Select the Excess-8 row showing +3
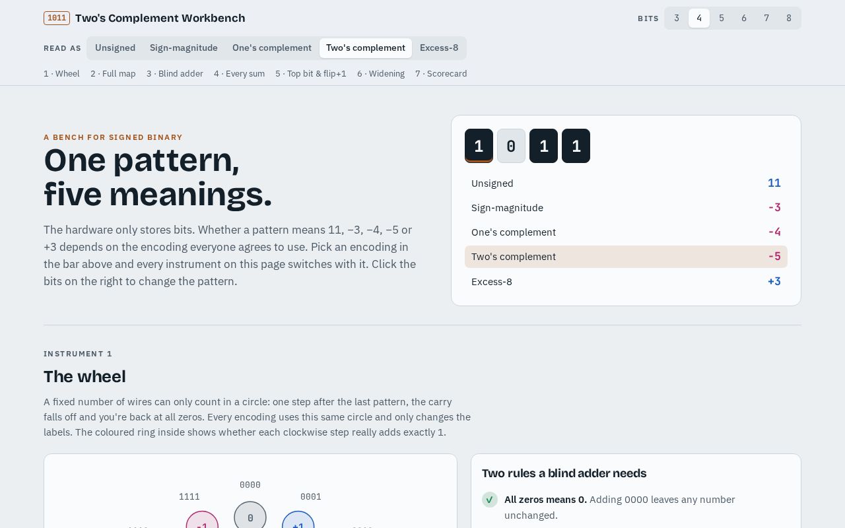 click(x=626, y=282)
